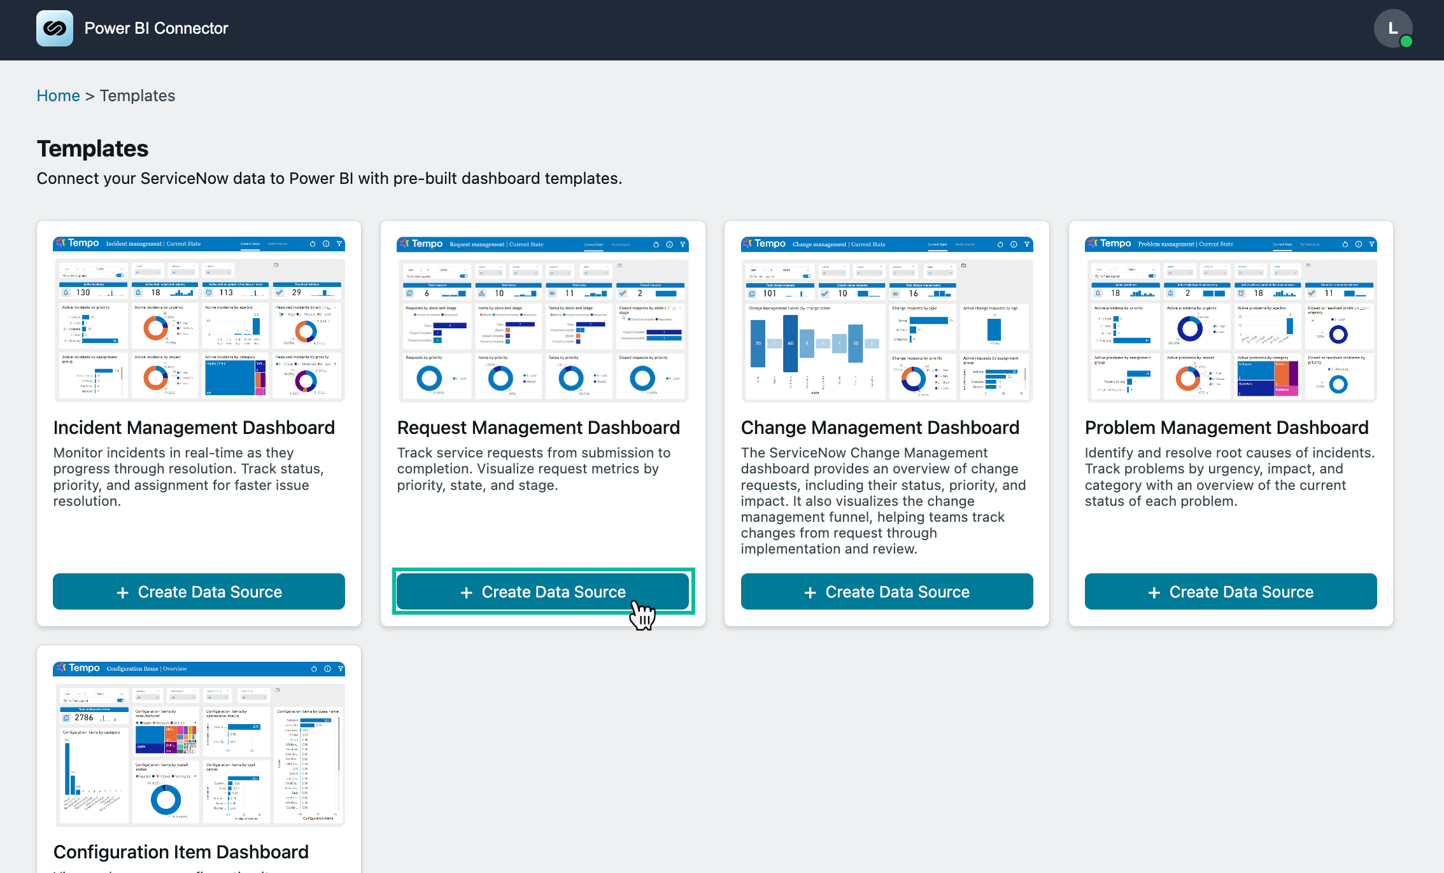Select the Change Management Dashboard title

880,428
